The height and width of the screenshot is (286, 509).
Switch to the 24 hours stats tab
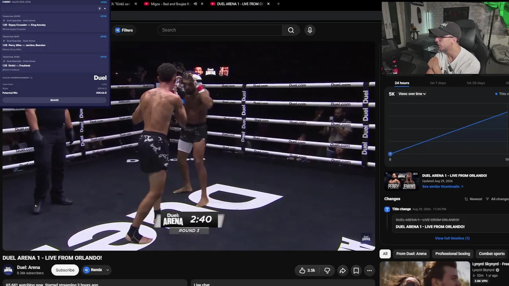pyautogui.click(x=402, y=83)
